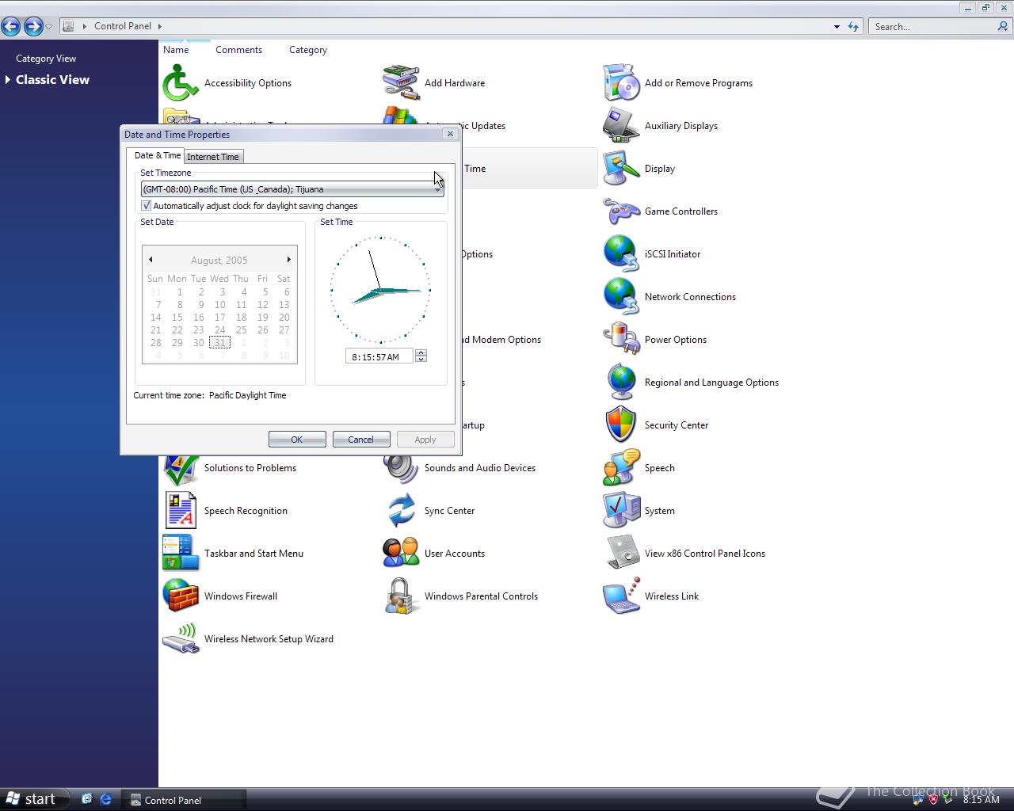The width and height of the screenshot is (1014, 811).
Task: Sort by the Comments column header
Action: coord(238,49)
